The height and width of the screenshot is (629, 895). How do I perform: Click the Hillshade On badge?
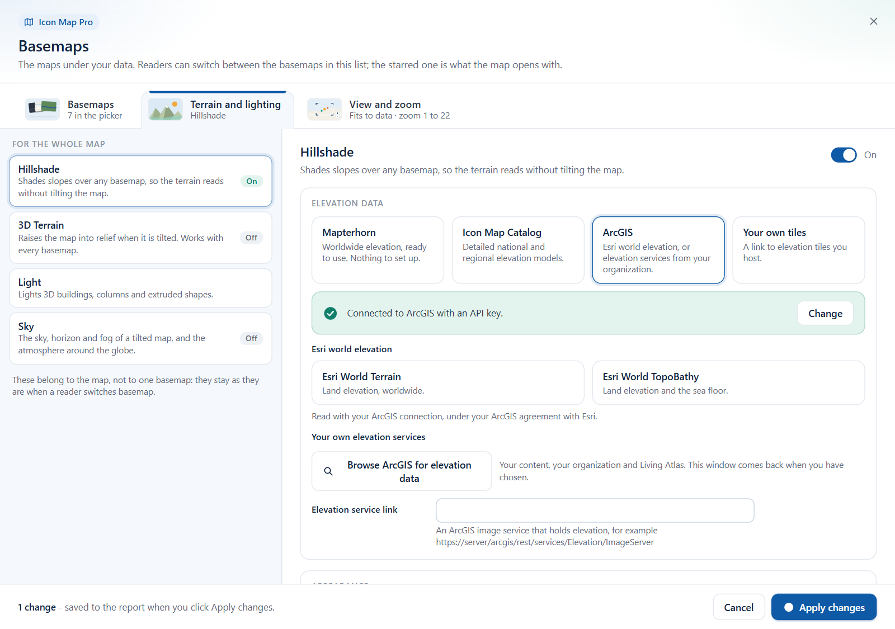click(252, 181)
